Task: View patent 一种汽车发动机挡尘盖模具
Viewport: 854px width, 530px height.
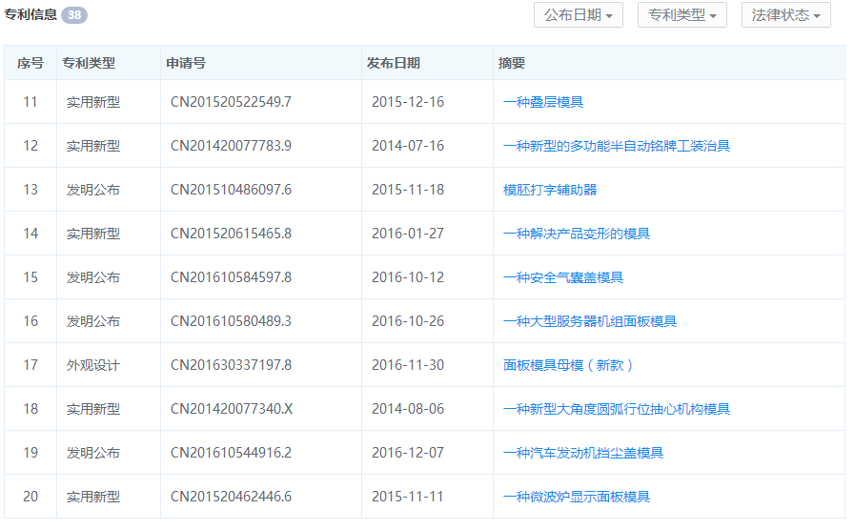Action: [583, 453]
